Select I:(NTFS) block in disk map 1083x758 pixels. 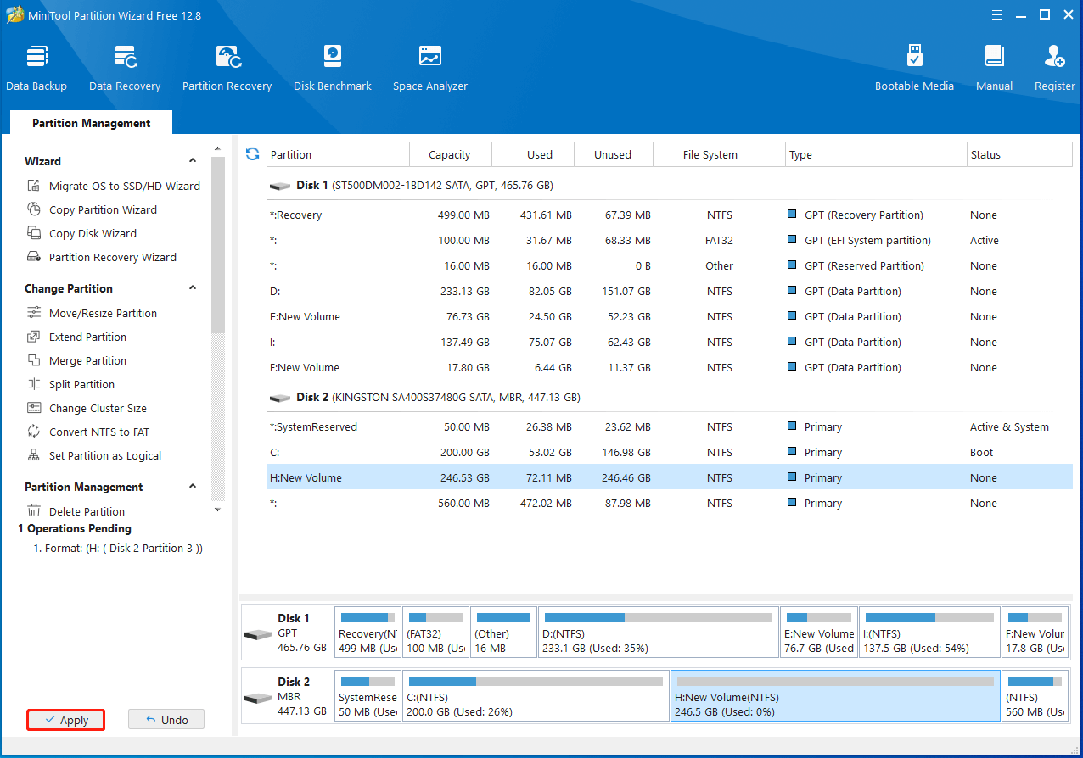coord(929,632)
